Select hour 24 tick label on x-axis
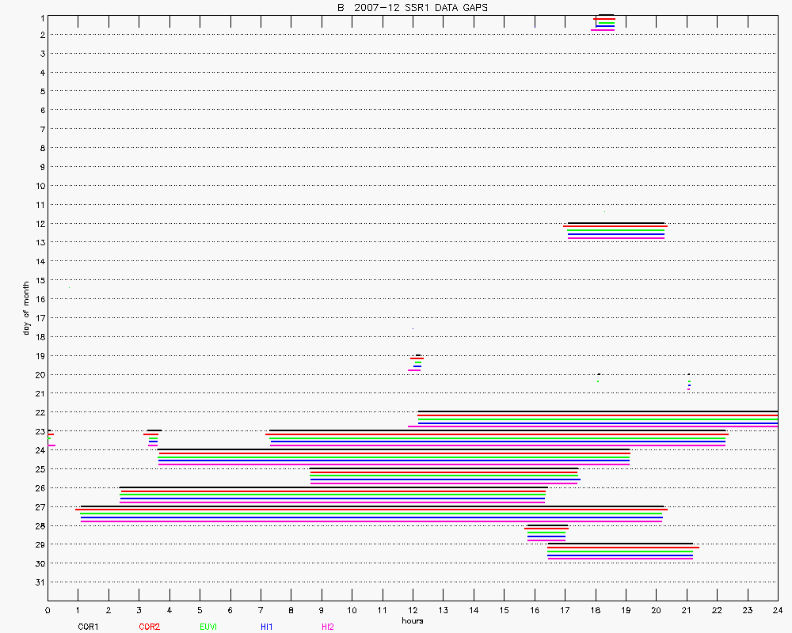This screenshot has width=792, height=633. (777, 611)
